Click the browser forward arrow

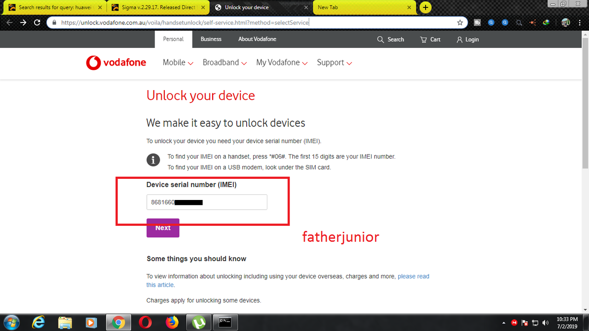coord(23,22)
